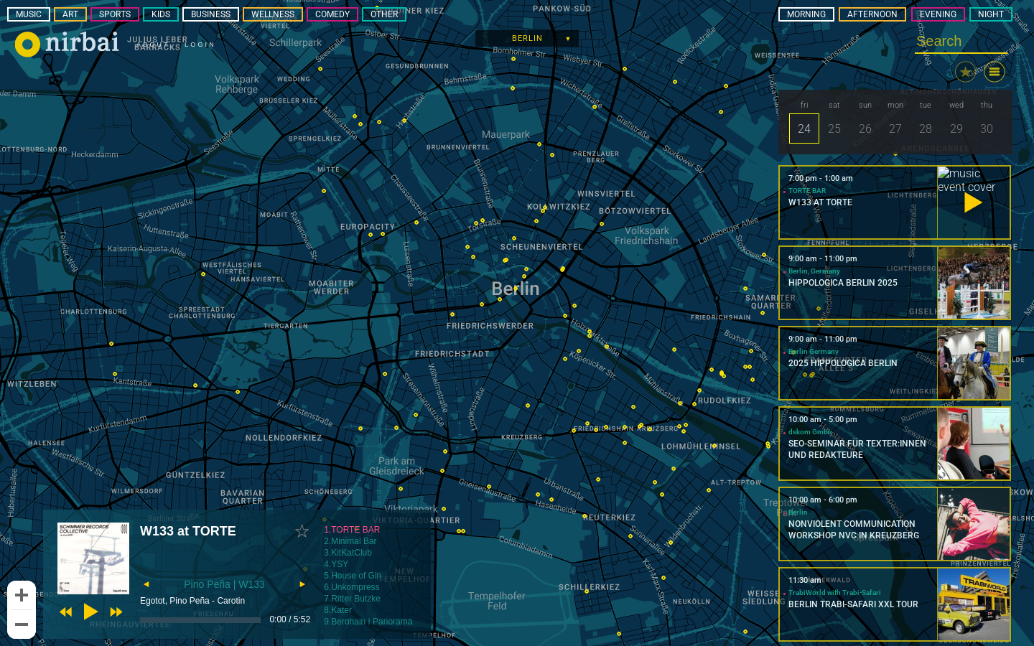Click the nirbai yellow circle logo
The image size is (1034, 646).
coord(27,45)
